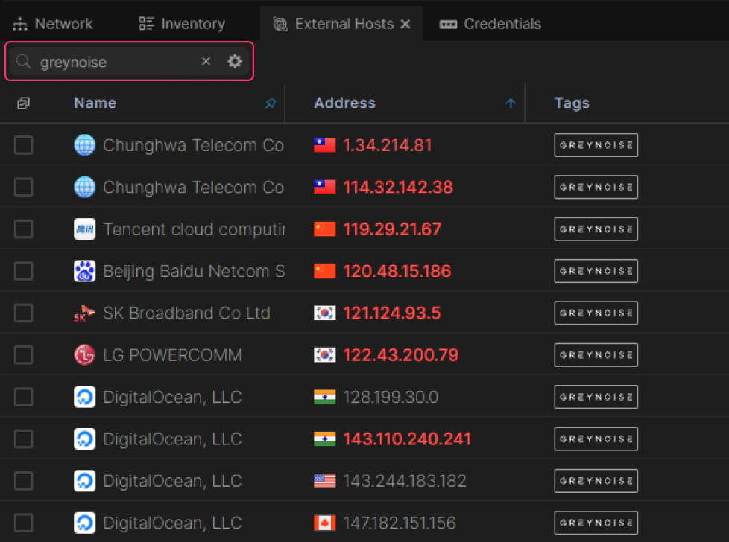Select address 122.43.200.79
Image resolution: width=729 pixels, height=542 pixels.
click(401, 355)
